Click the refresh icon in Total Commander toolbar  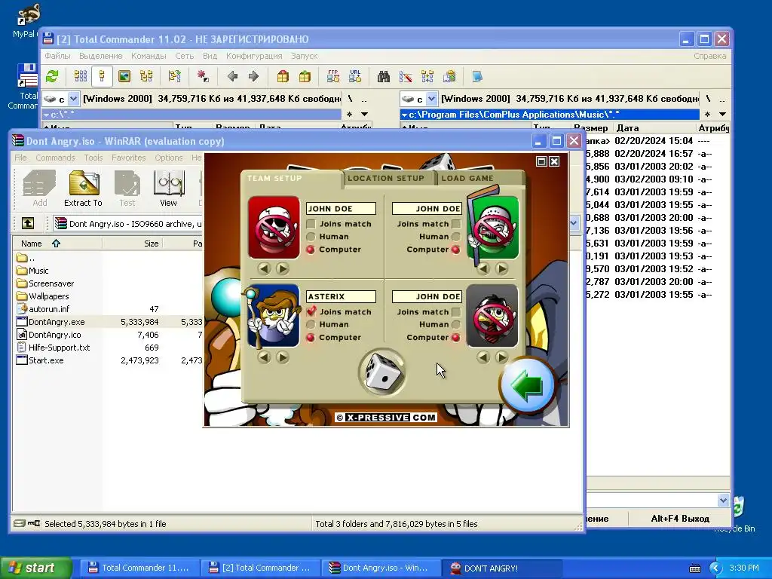tap(52, 76)
